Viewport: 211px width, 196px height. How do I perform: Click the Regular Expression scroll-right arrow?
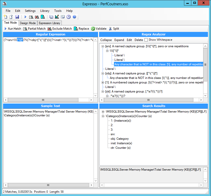pos(91,100)
